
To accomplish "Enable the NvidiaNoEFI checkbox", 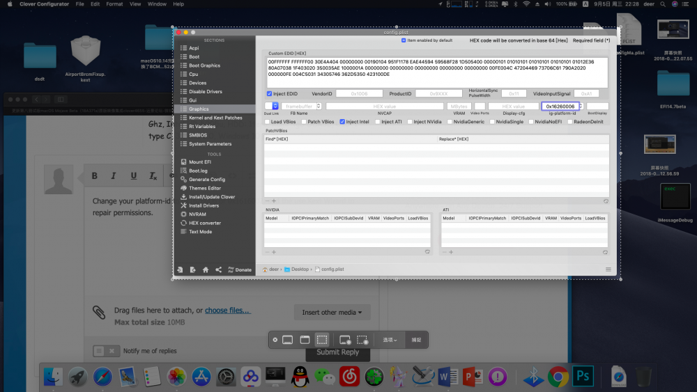I will coord(530,122).
